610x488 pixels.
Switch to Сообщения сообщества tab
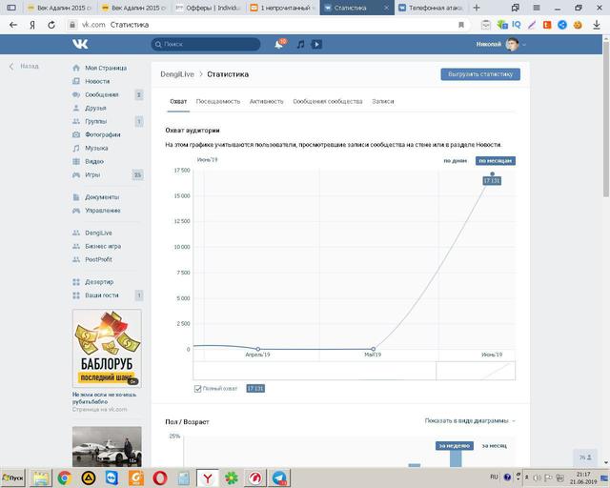click(328, 102)
